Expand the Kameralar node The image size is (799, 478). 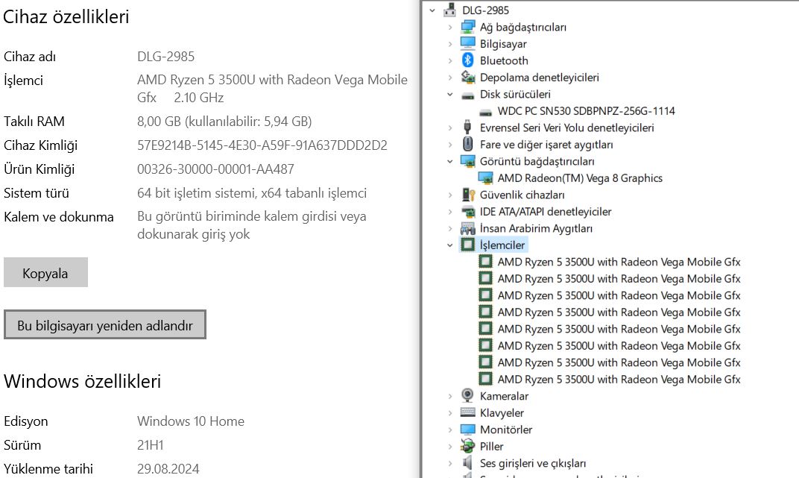[450, 396]
